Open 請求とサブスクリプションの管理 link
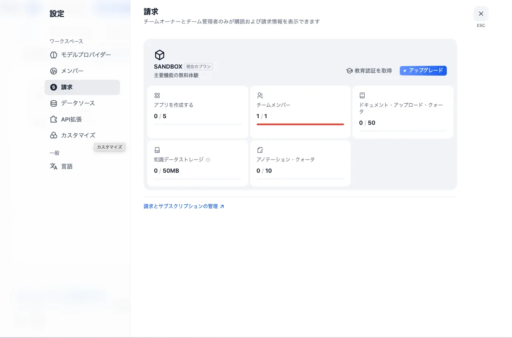The image size is (512, 338). pos(184,206)
